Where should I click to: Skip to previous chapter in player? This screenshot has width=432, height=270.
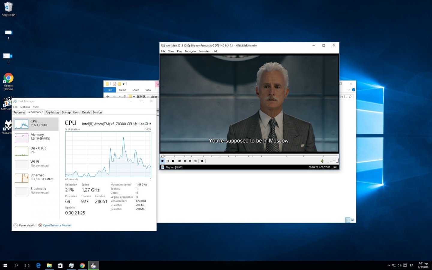(180, 161)
